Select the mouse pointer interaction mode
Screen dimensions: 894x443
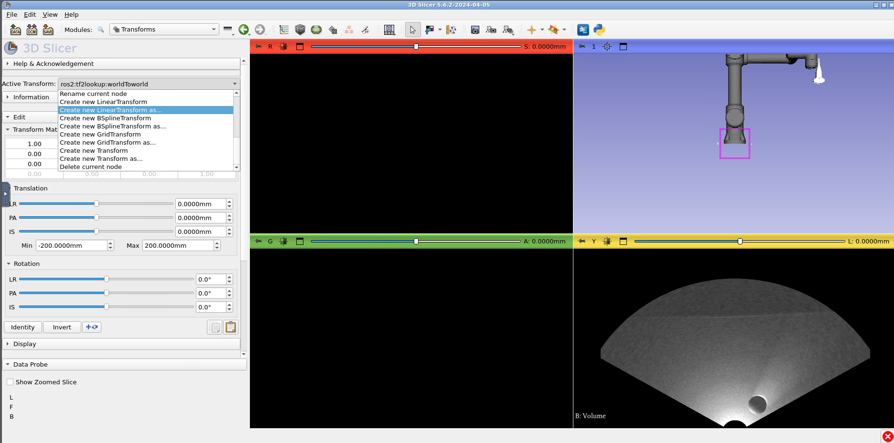coord(413,30)
